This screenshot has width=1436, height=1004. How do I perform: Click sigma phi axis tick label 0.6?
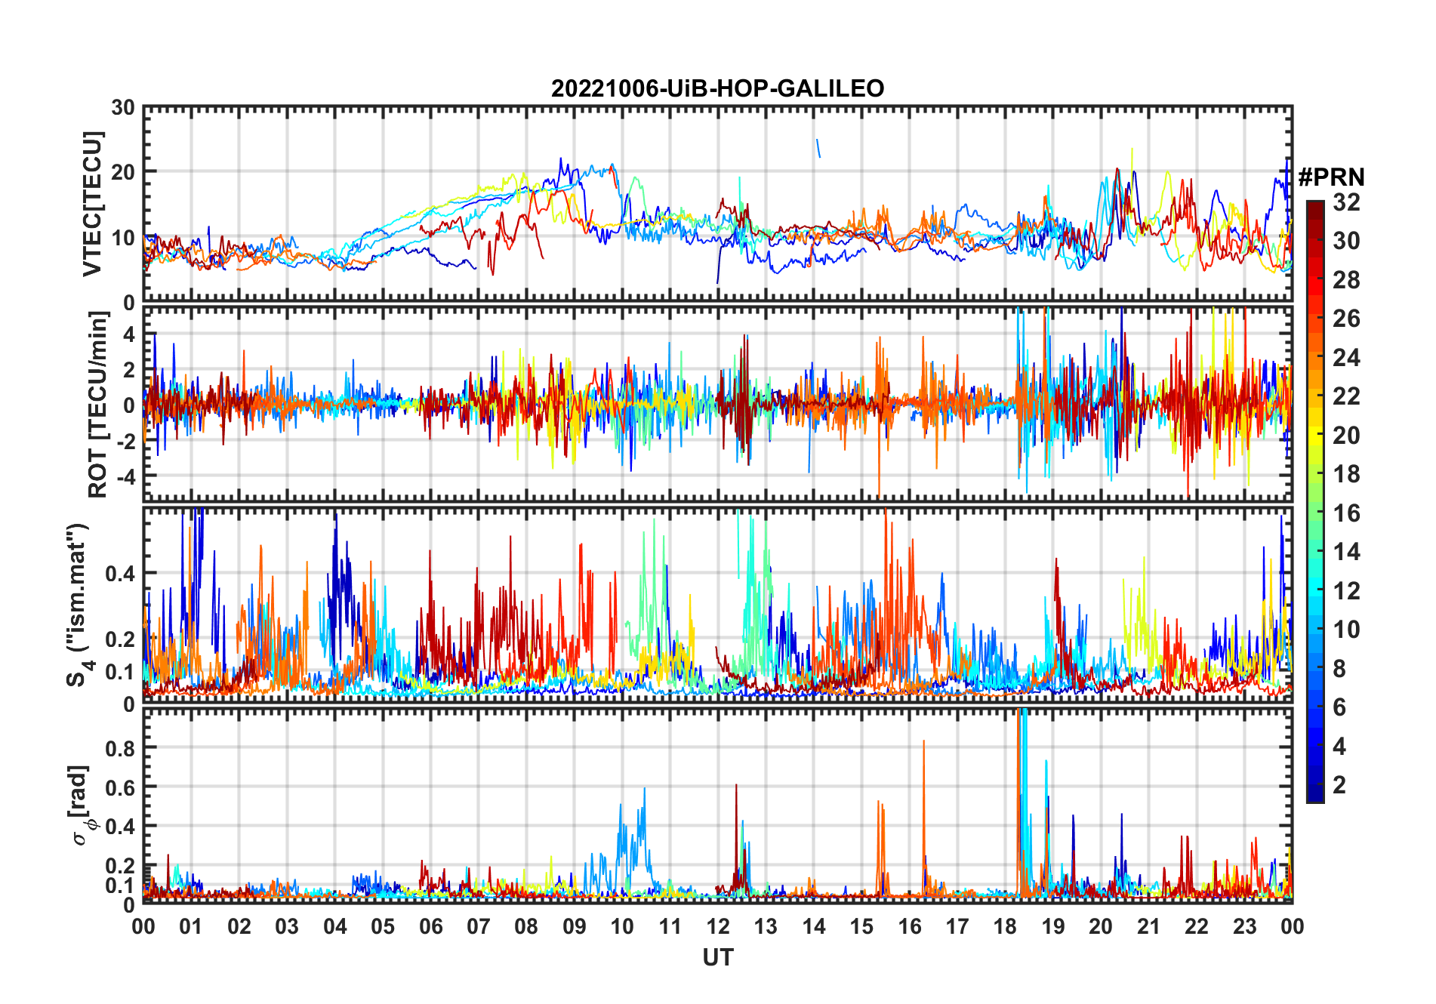(120, 787)
